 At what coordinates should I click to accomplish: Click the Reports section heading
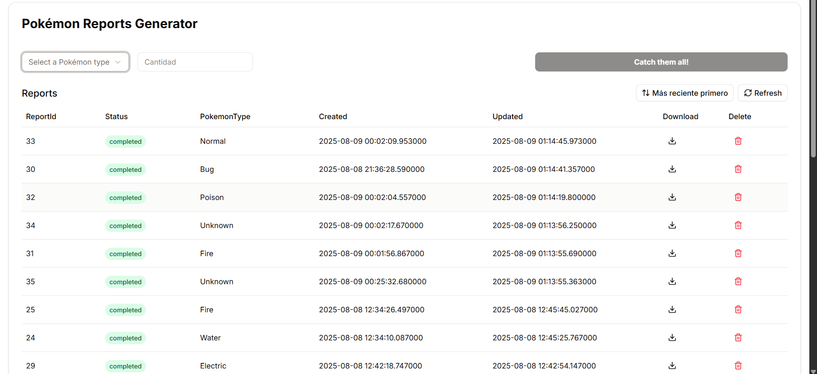tap(39, 93)
